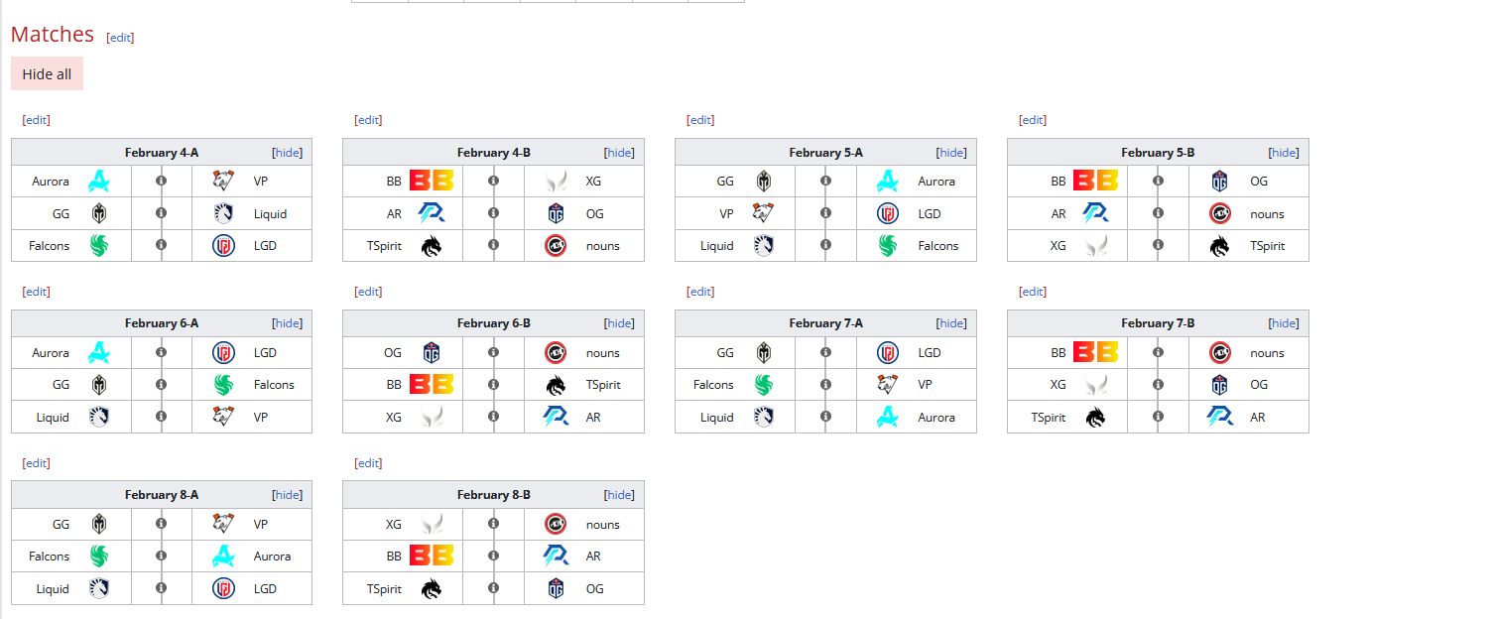Click Falcons logo in February 8-A table
This screenshot has height=619, width=1495.
[99, 556]
